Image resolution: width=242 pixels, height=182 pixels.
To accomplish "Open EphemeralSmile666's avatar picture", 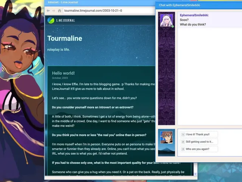I will [166, 20].
